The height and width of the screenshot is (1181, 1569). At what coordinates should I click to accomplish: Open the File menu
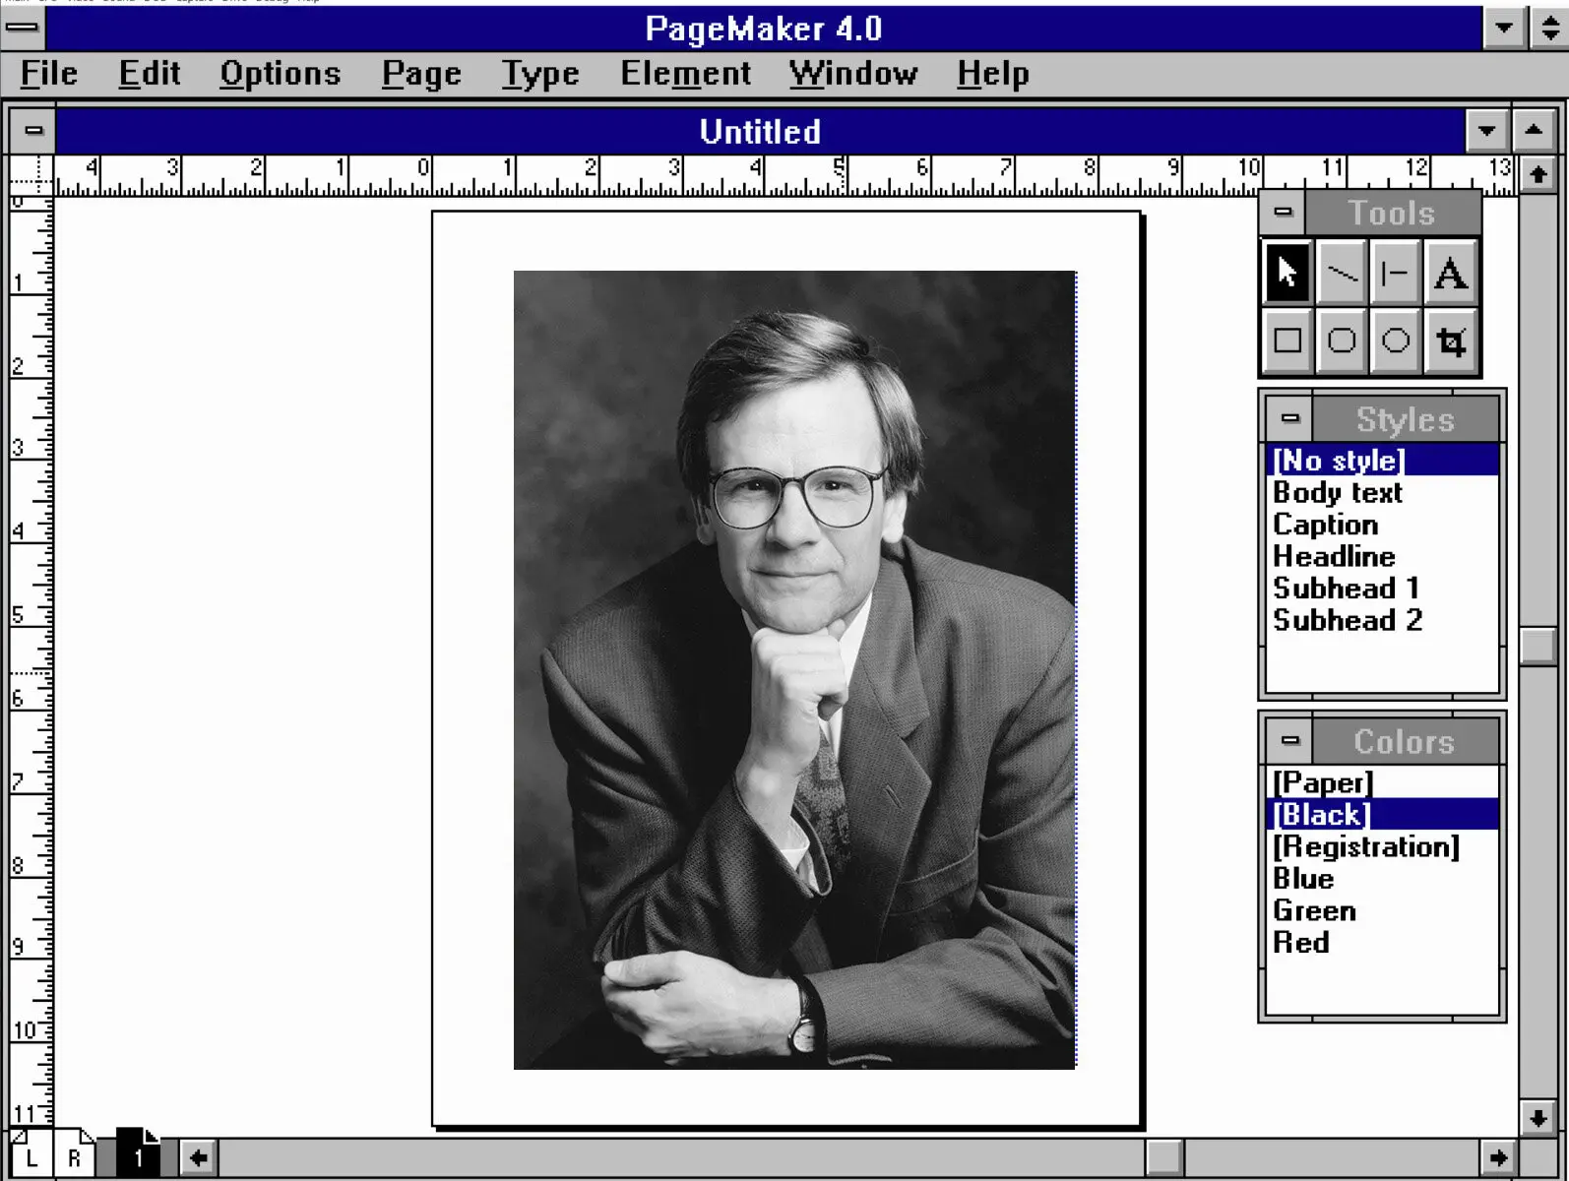point(49,74)
